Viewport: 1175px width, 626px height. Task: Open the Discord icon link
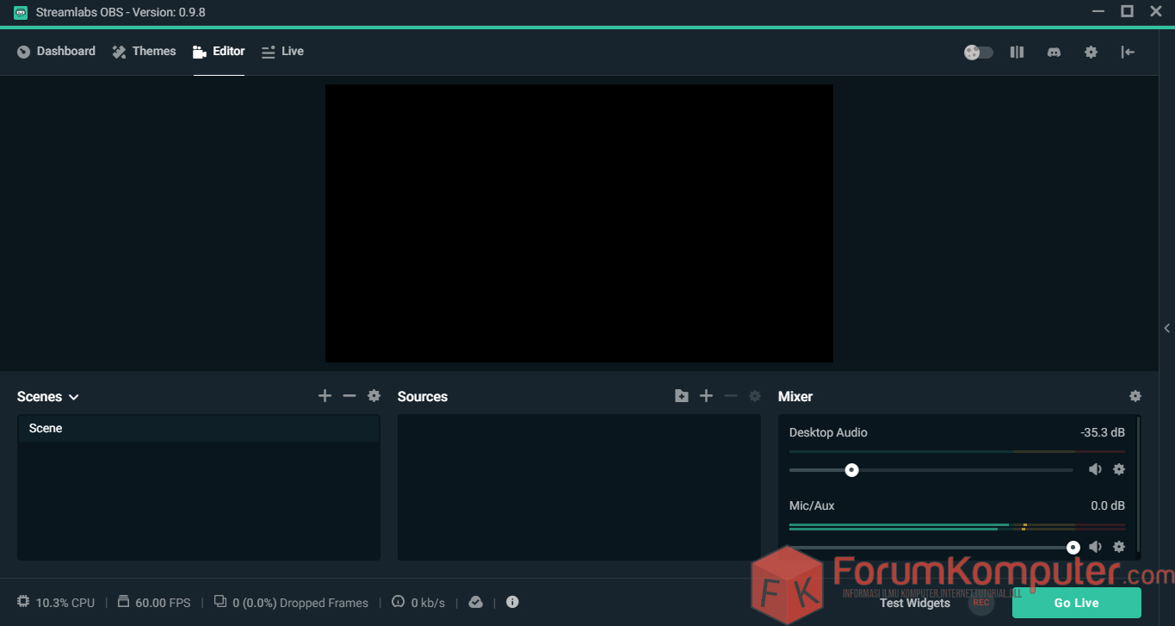click(x=1054, y=53)
